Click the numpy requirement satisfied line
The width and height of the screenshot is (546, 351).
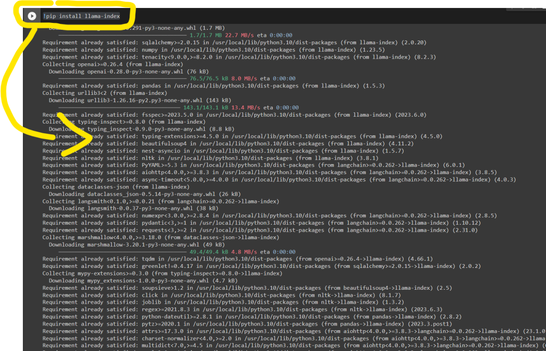click(x=213, y=50)
